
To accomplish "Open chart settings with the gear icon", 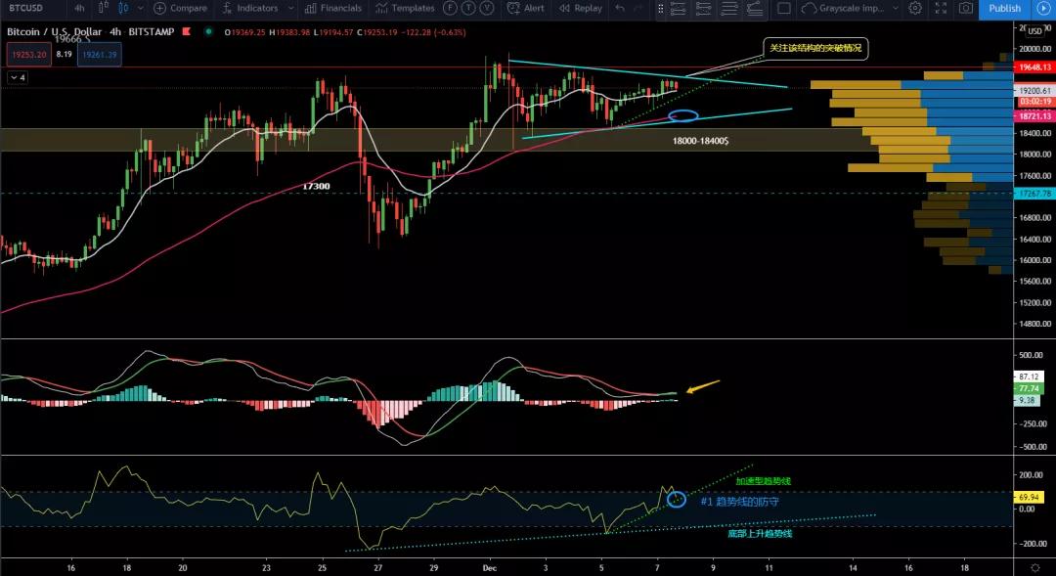I will tap(913, 8).
